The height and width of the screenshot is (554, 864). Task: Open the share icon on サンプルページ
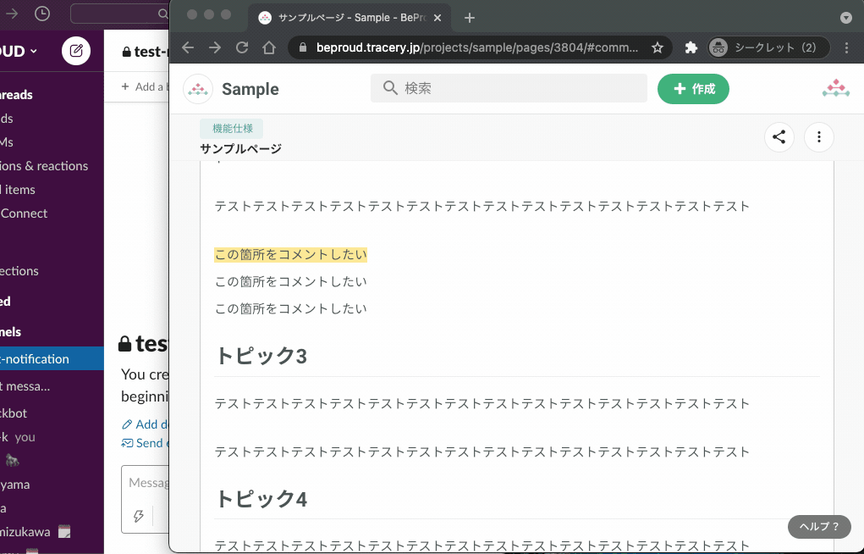pyautogui.click(x=779, y=136)
